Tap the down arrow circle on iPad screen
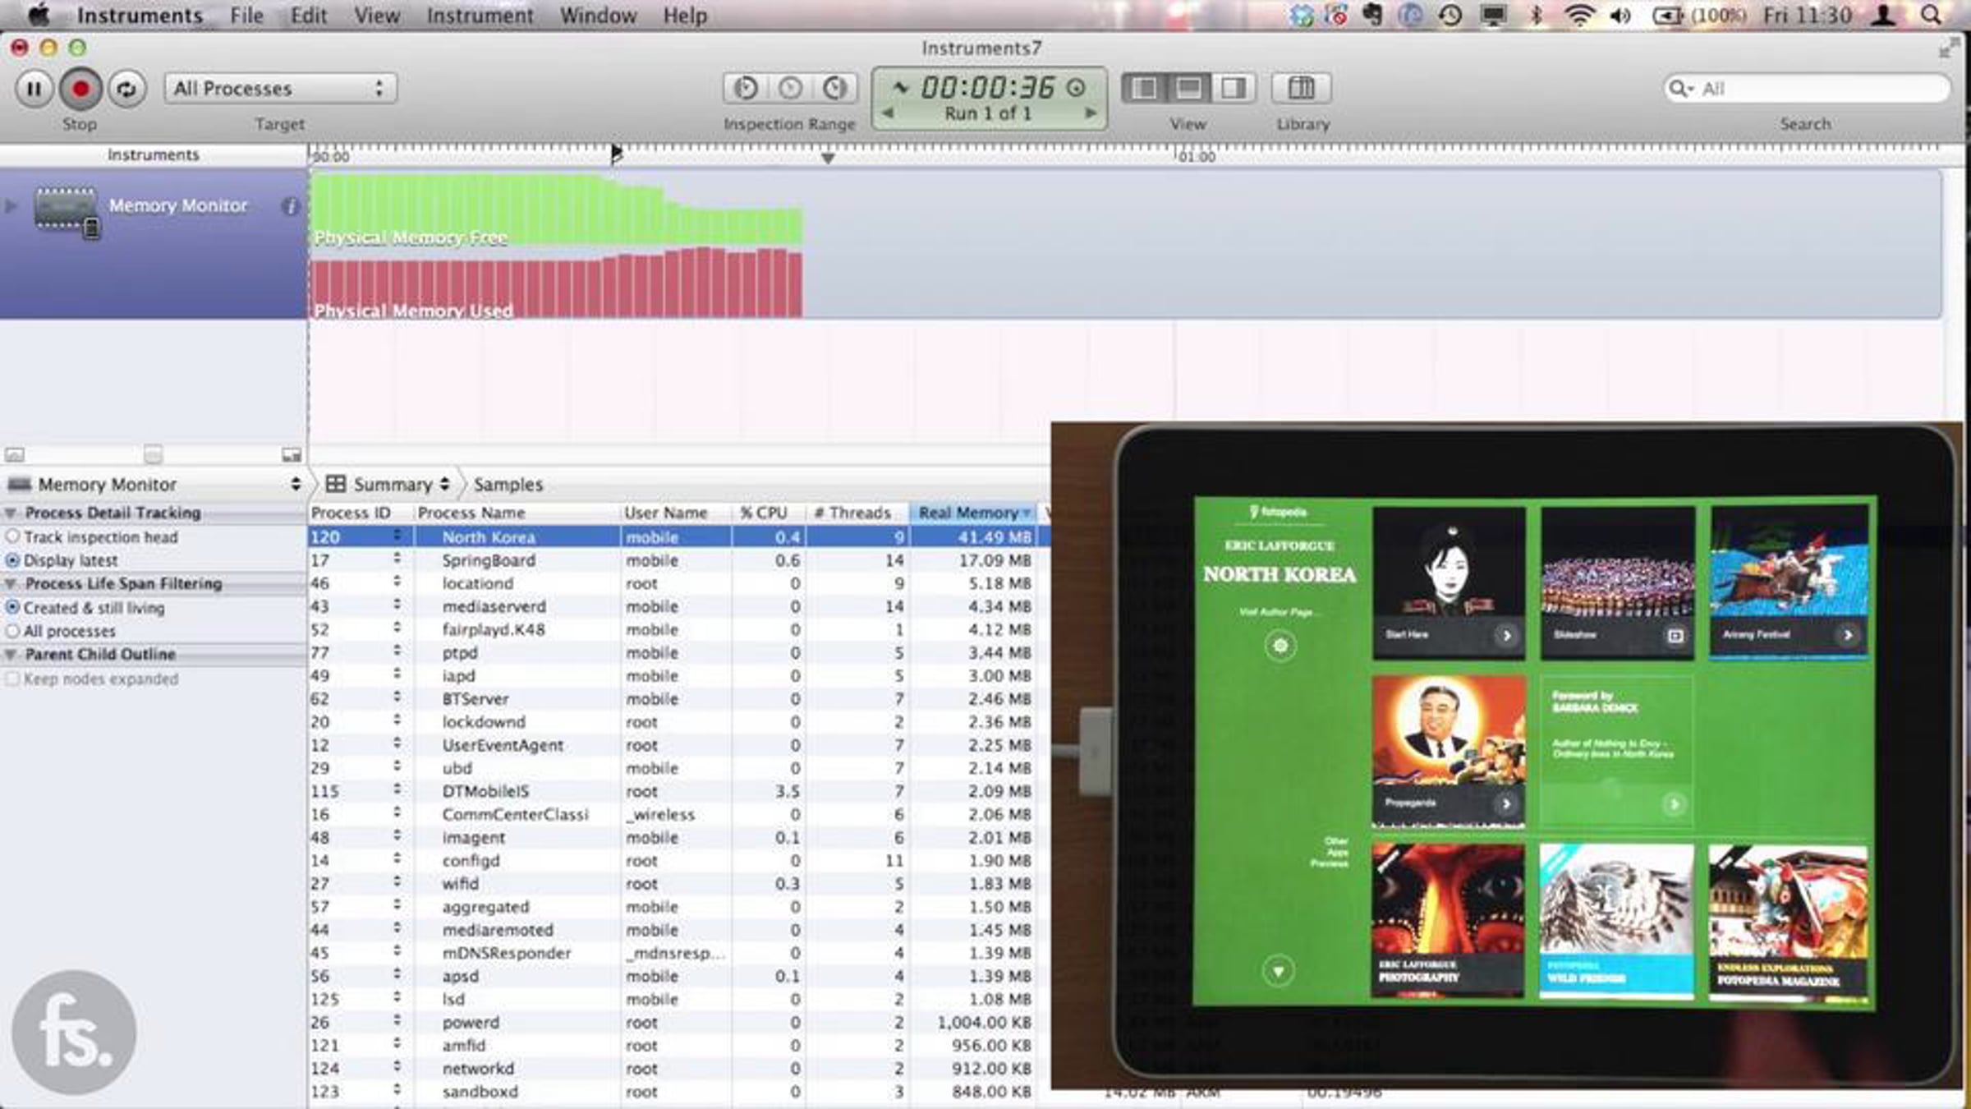Image resolution: width=1971 pixels, height=1109 pixels. pos(1278,971)
